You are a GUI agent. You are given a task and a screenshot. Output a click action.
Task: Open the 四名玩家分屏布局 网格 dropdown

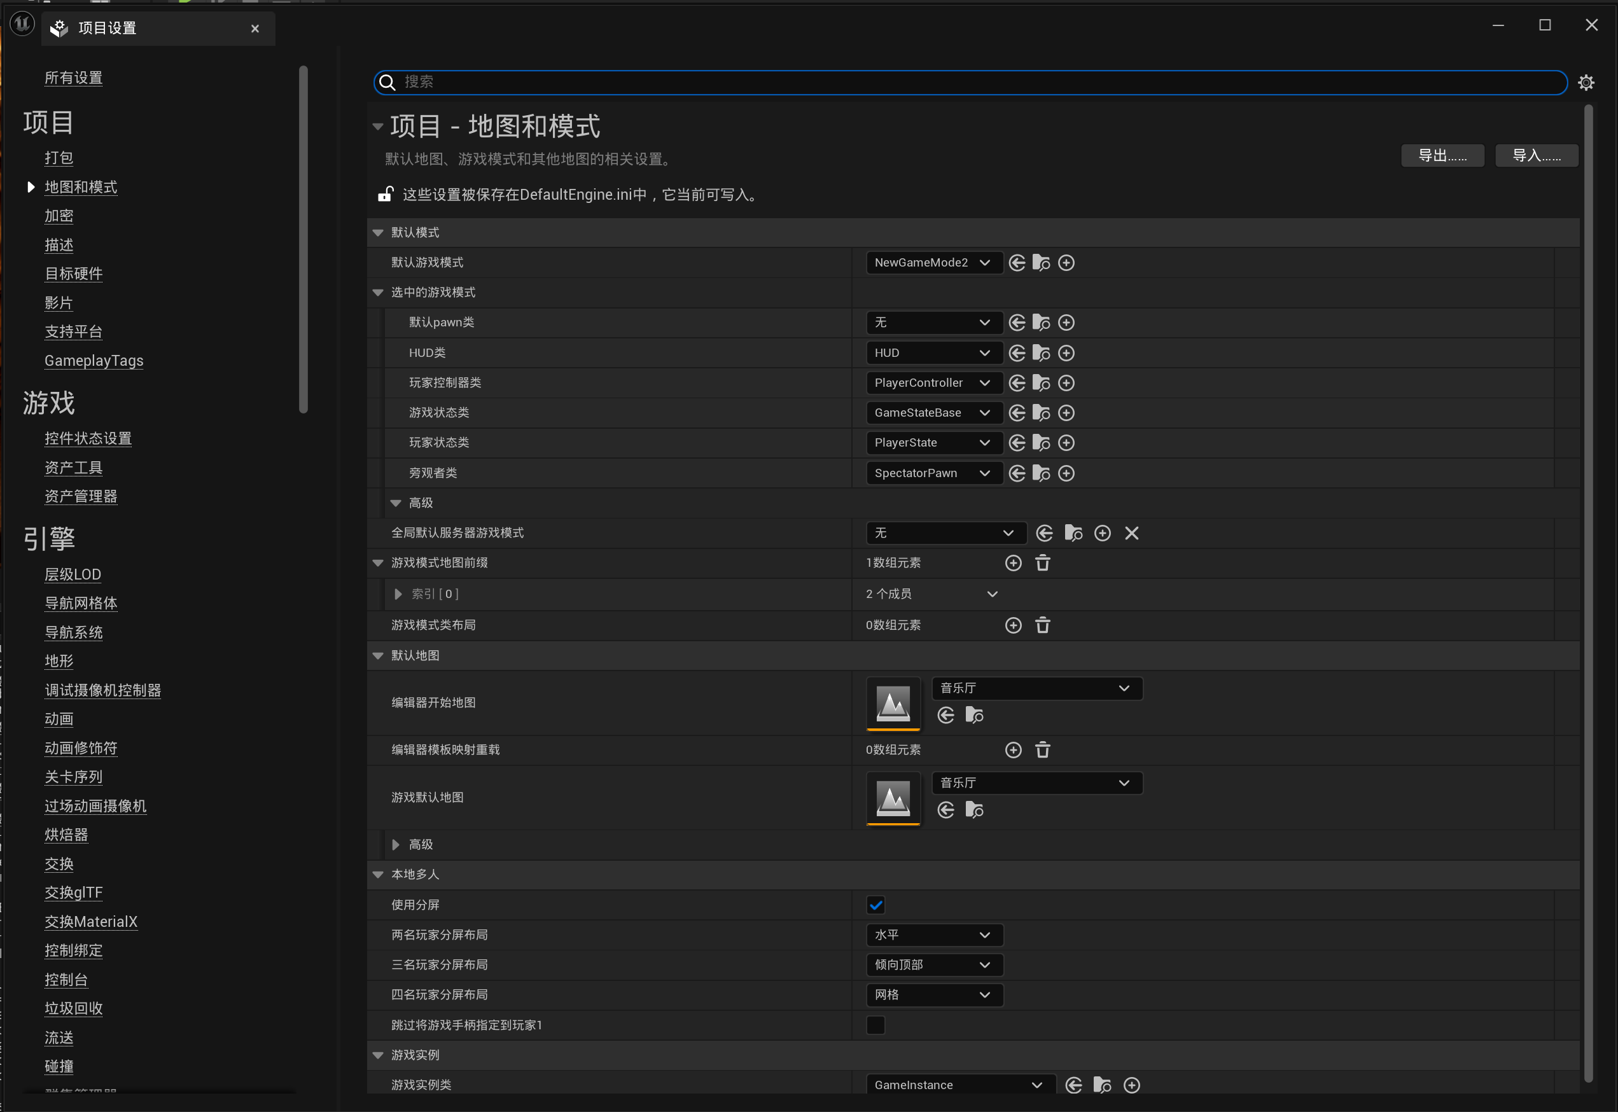click(934, 996)
